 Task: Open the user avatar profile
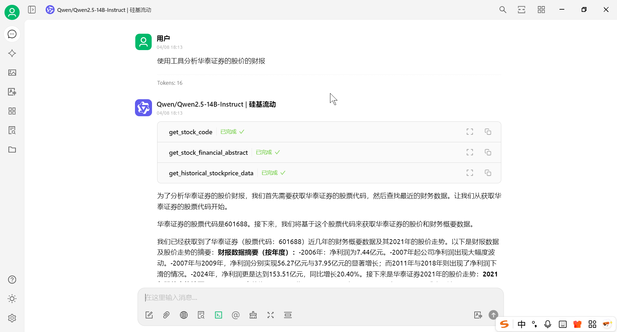(12, 13)
